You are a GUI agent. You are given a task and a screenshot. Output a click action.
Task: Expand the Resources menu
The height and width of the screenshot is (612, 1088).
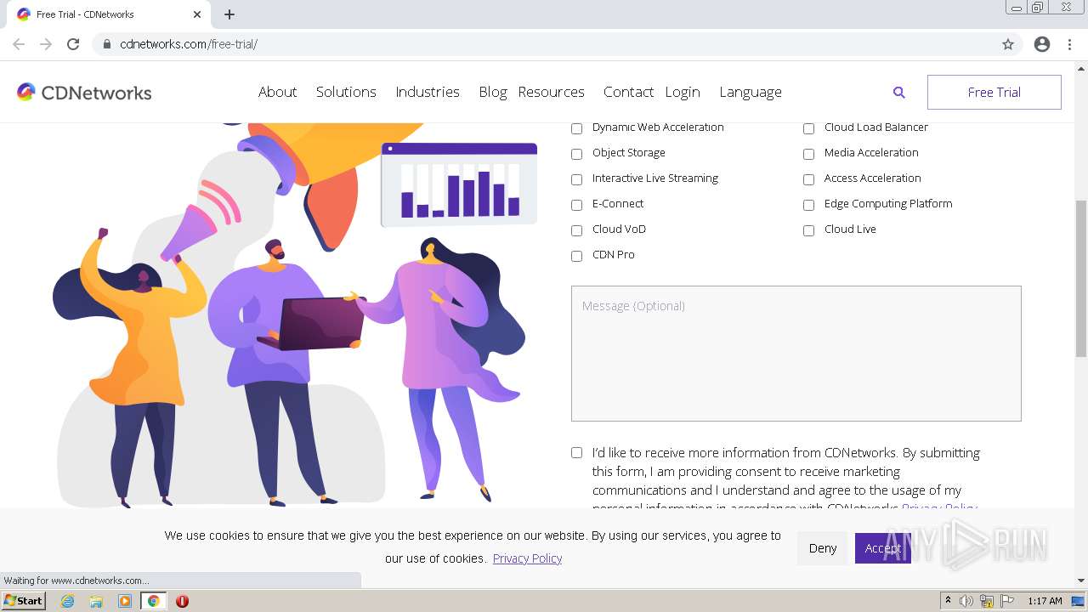pos(551,92)
